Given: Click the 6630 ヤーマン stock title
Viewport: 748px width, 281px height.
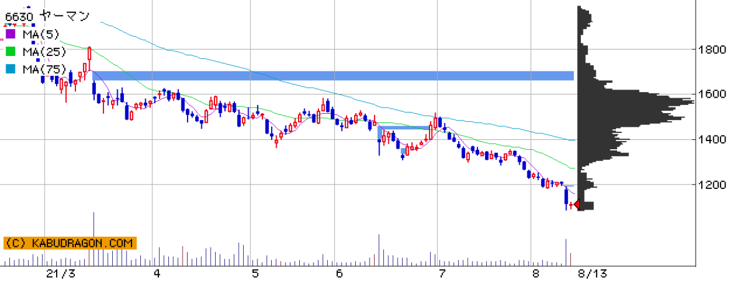Looking at the screenshot, I should click(x=47, y=16).
